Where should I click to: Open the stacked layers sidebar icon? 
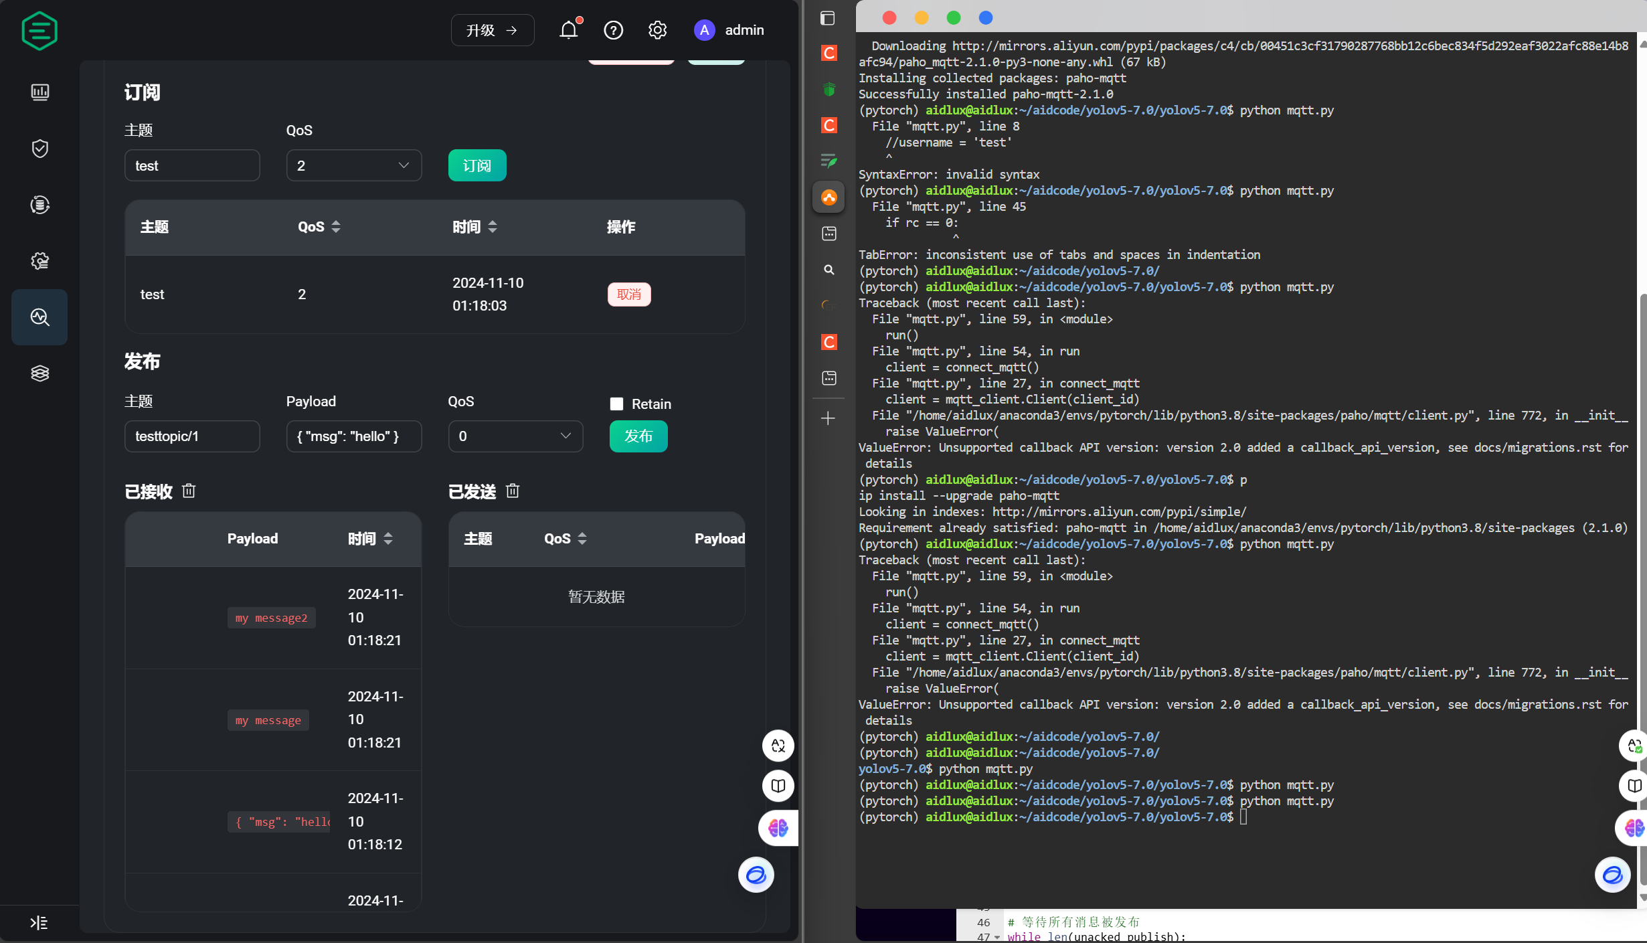tap(39, 373)
